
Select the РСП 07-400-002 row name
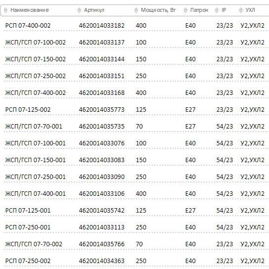[28, 26]
